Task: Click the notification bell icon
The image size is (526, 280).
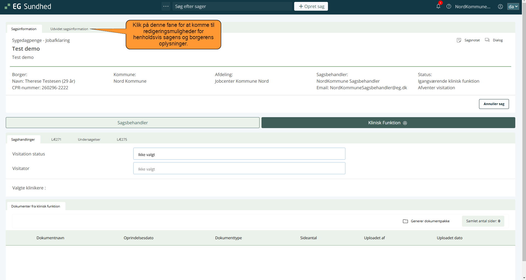Action: [x=438, y=6]
